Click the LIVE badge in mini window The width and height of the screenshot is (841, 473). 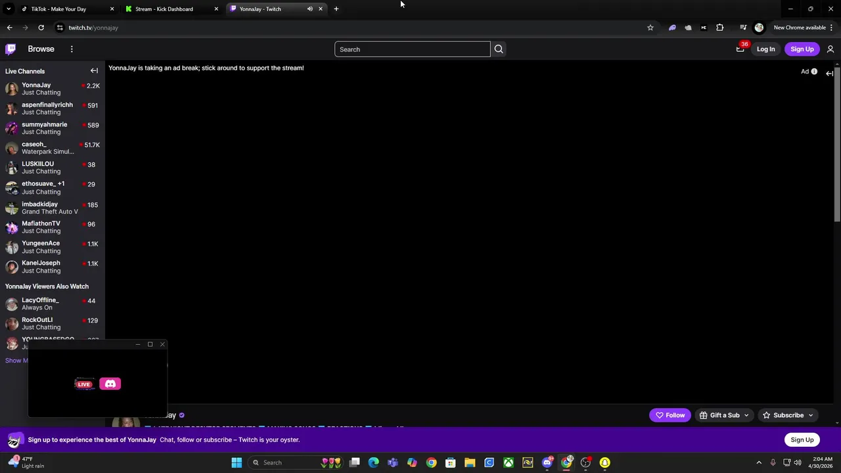84,384
